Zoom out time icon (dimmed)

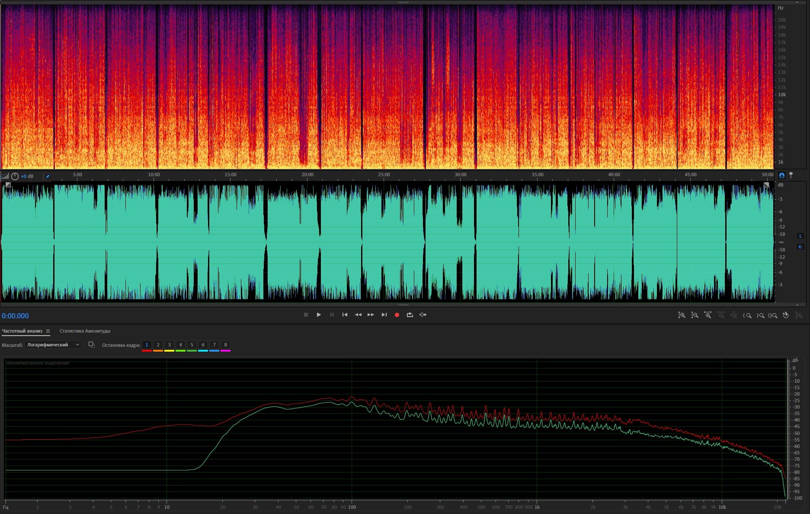click(721, 315)
